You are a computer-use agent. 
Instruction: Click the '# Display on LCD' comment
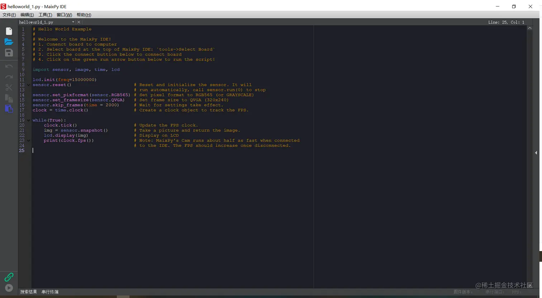point(156,135)
